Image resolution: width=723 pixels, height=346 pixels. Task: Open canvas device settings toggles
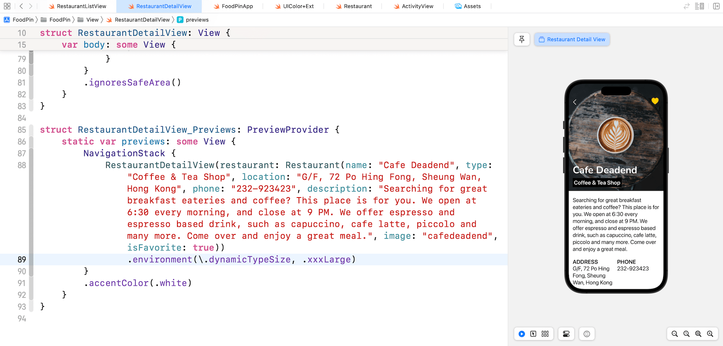click(566, 334)
